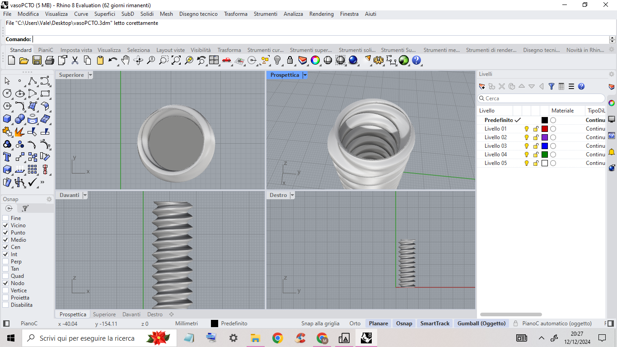Click the layer filter funnel icon
Image resolution: width=617 pixels, height=347 pixels.
coord(552,86)
